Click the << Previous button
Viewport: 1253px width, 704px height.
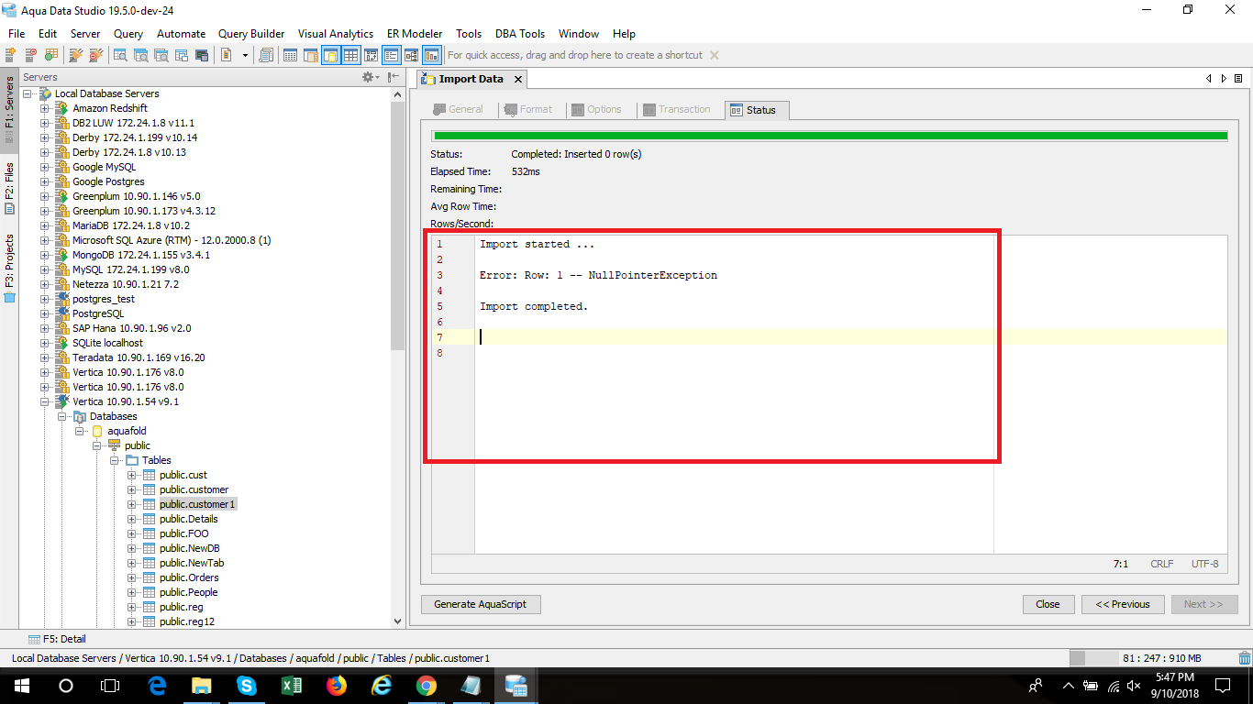point(1123,605)
